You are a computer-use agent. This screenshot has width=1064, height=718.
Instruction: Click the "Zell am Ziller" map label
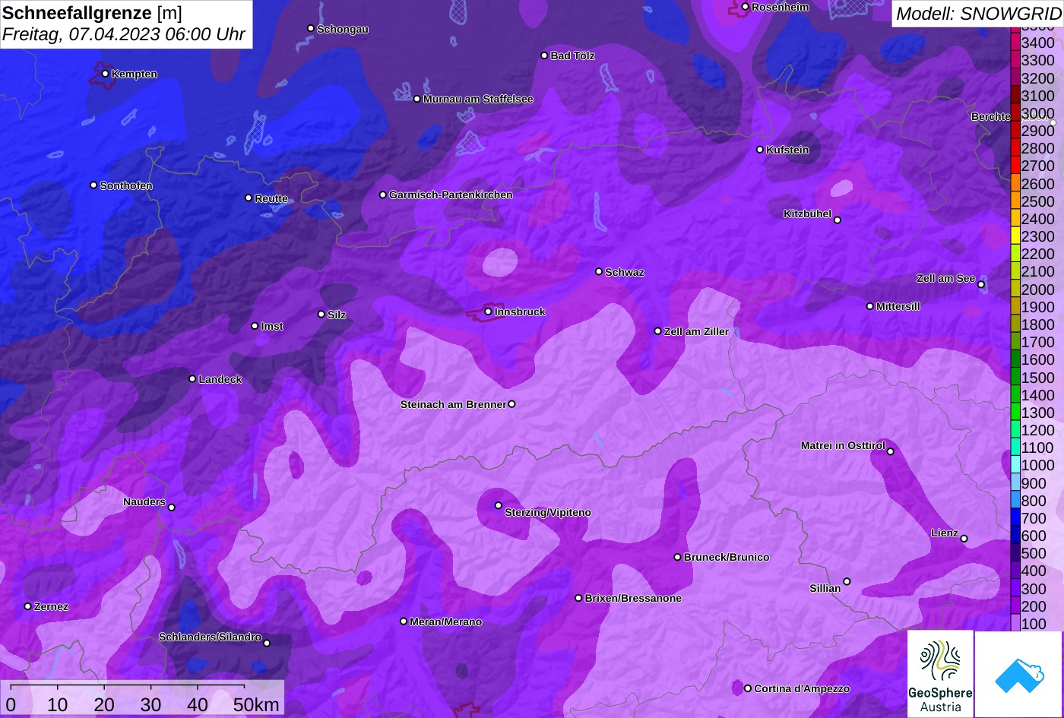click(x=696, y=332)
